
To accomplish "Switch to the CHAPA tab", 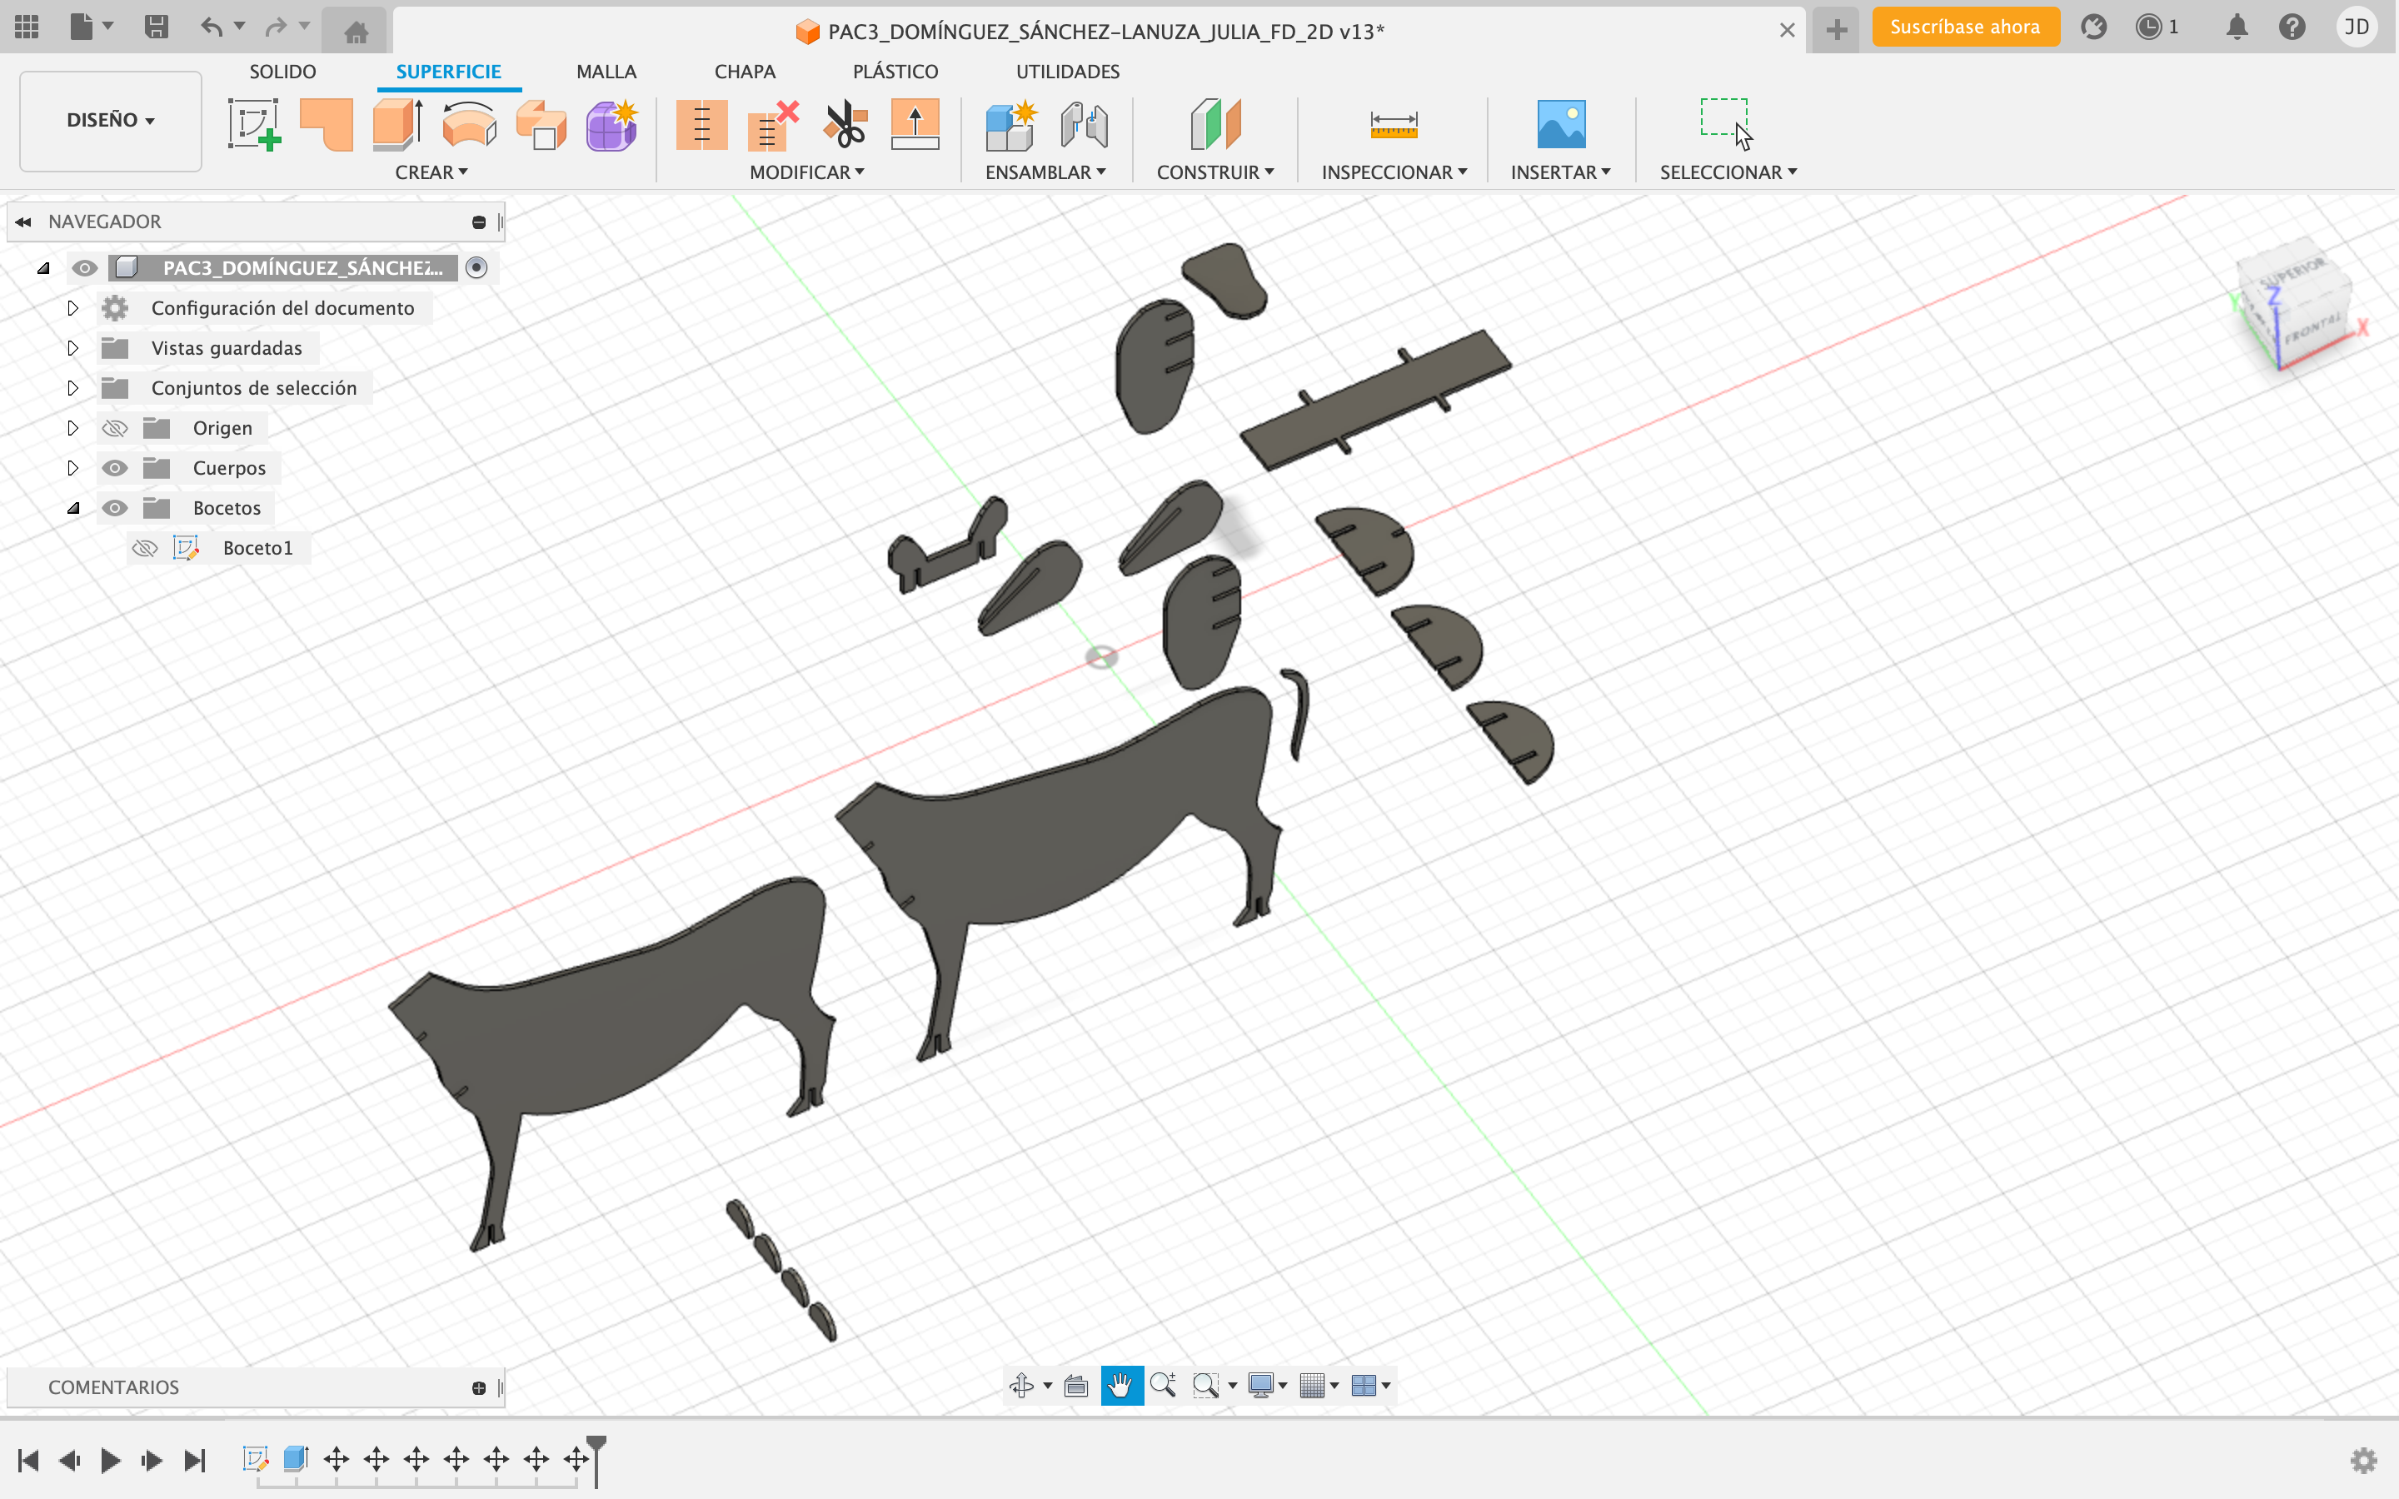I will tap(745, 72).
